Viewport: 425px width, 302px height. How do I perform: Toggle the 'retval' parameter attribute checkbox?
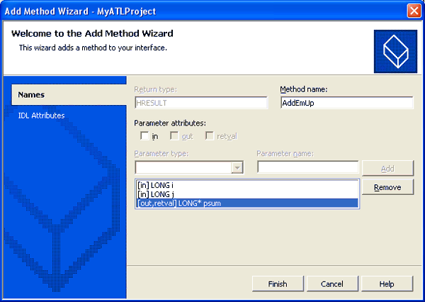coord(210,136)
